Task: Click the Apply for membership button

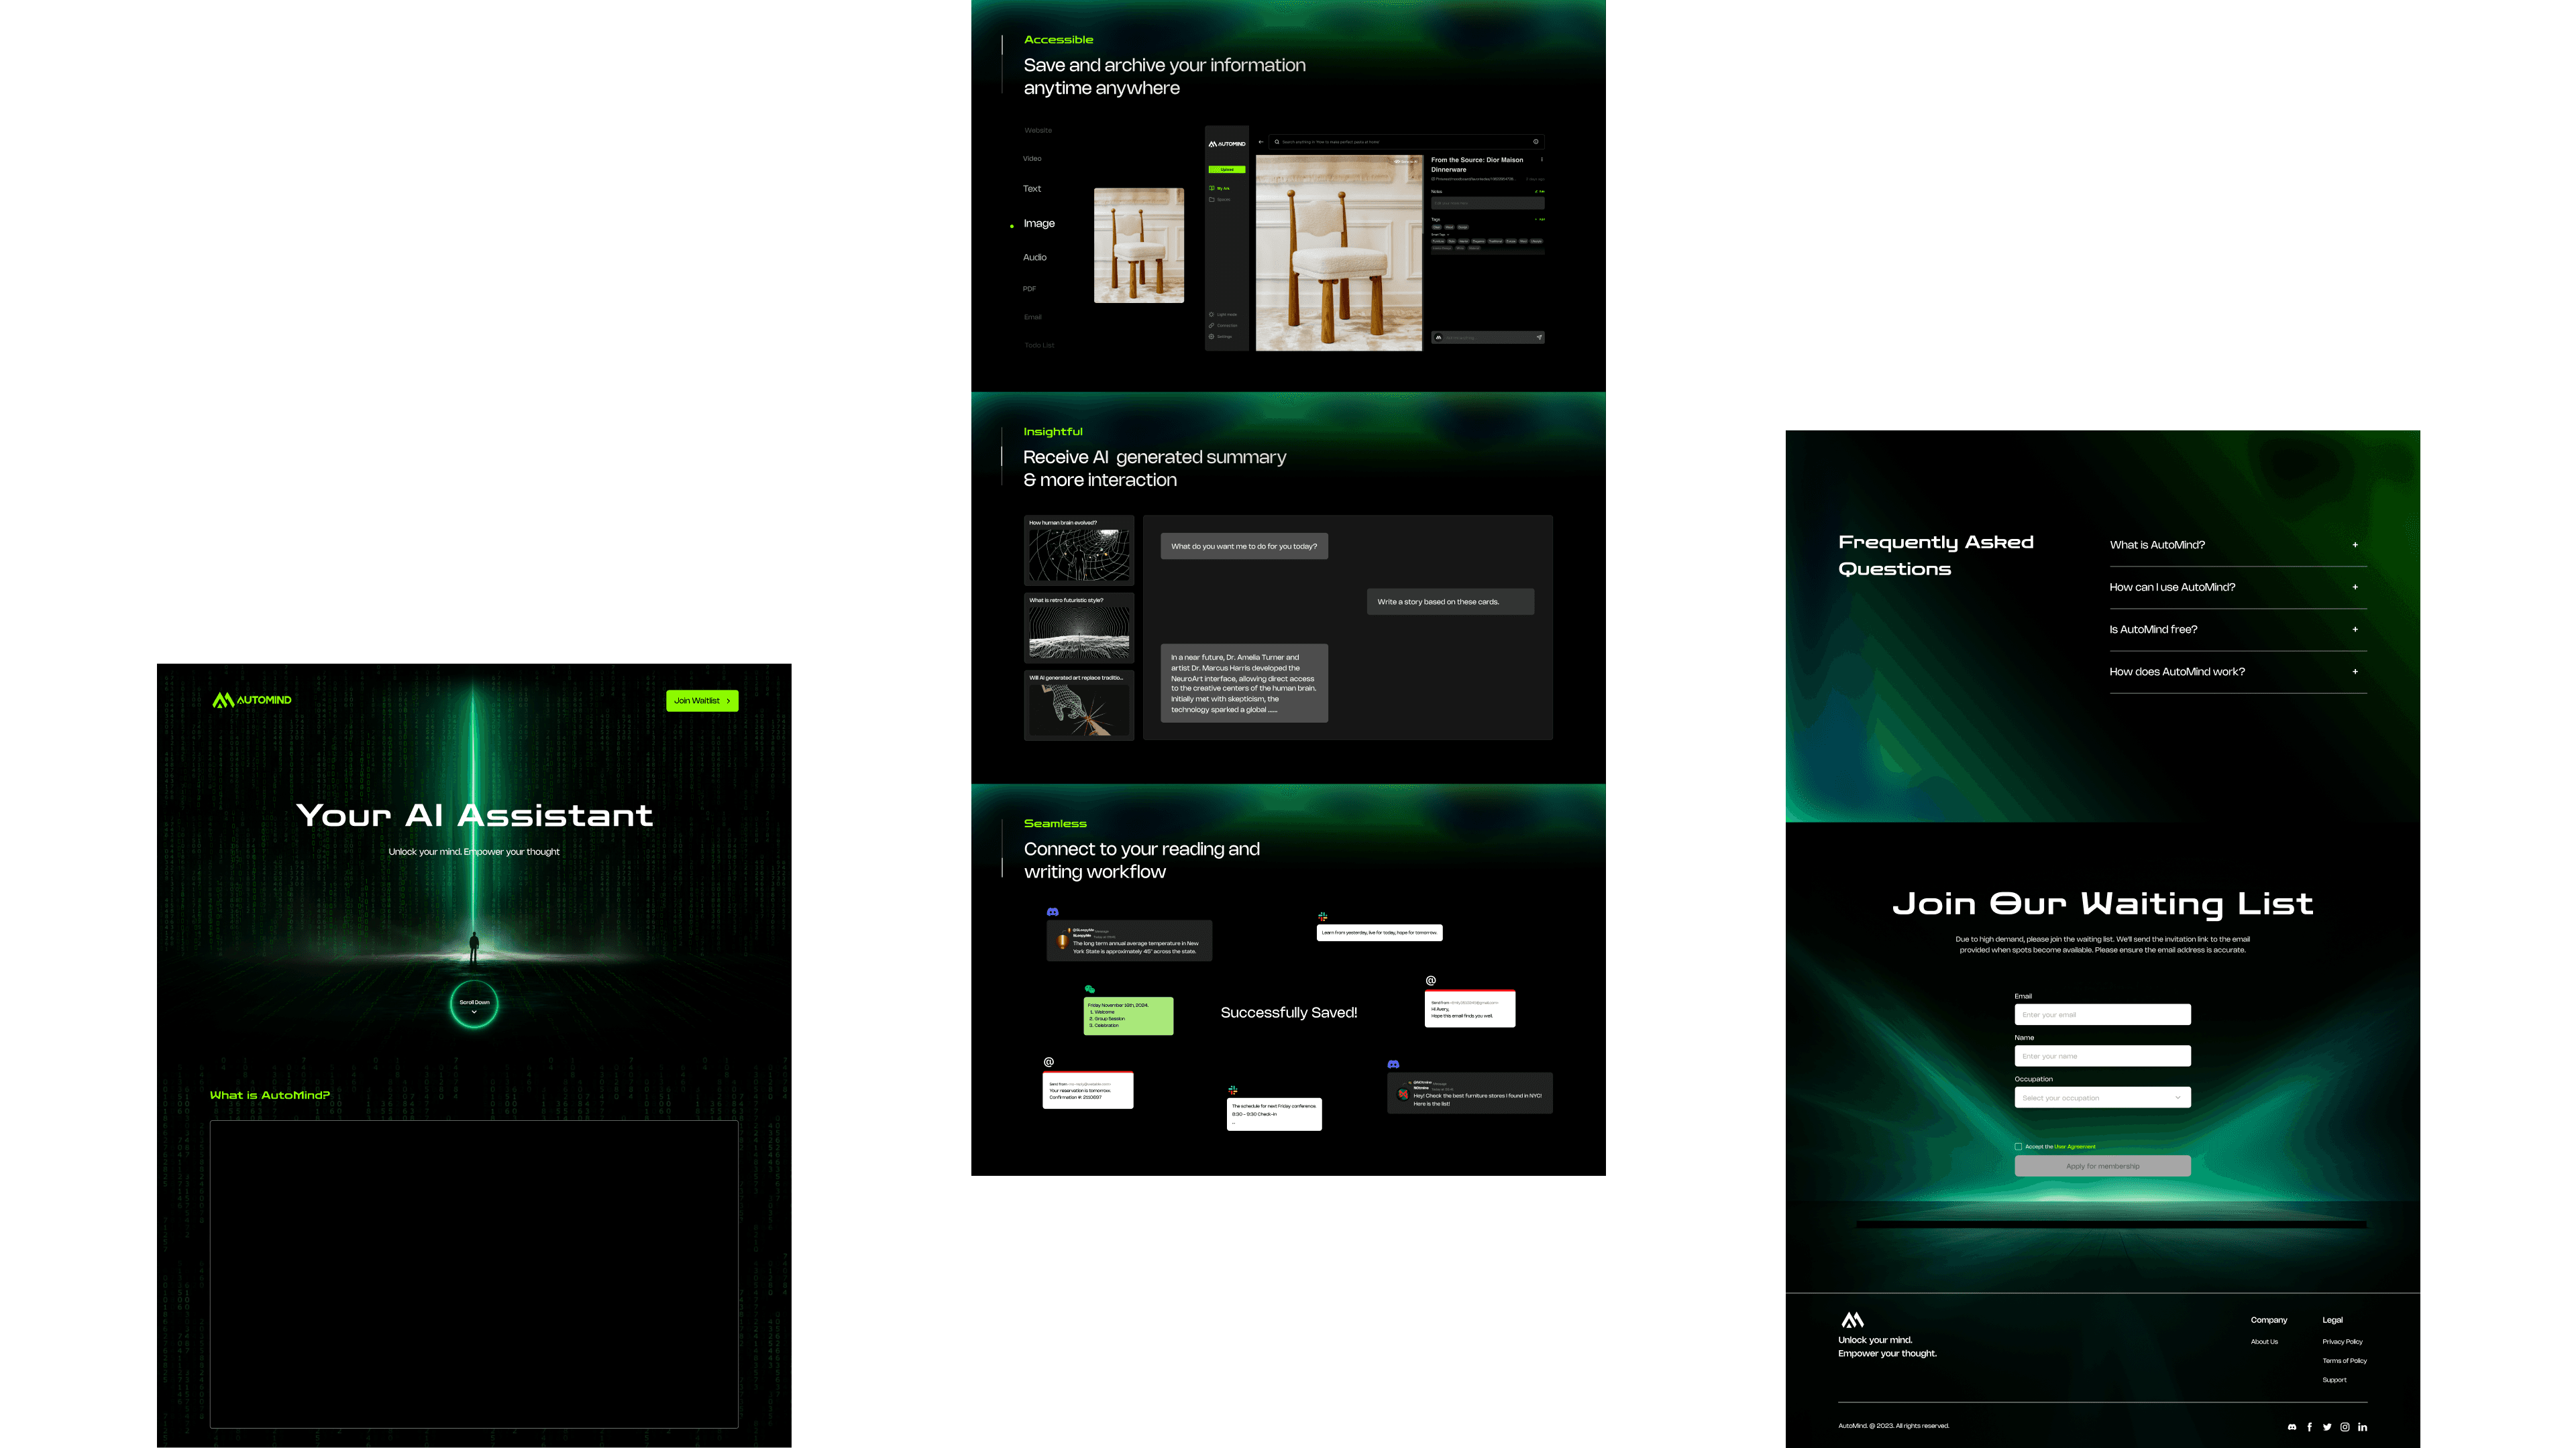Action: [2102, 1166]
